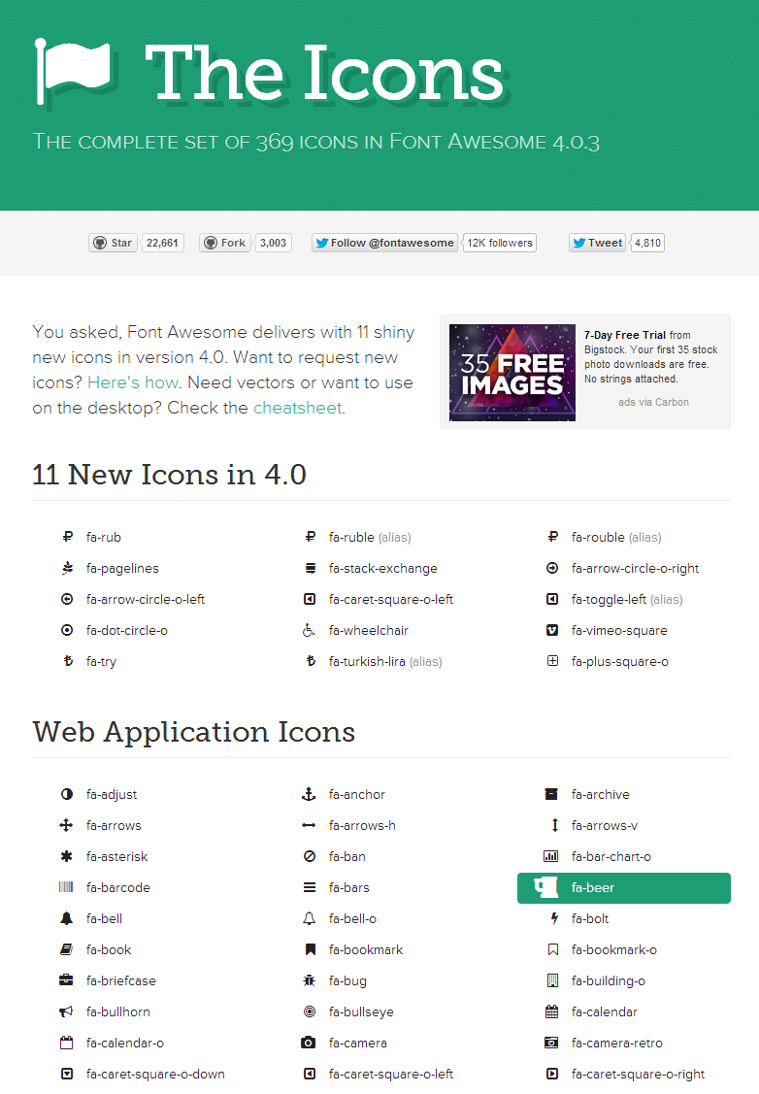
Task: Click the fa-bolt lightning icon
Action: 554,918
